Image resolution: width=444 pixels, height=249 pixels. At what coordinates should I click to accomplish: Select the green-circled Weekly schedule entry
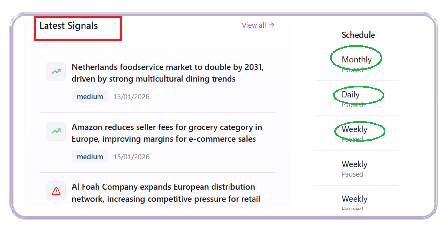pyautogui.click(x=354, y=129)
